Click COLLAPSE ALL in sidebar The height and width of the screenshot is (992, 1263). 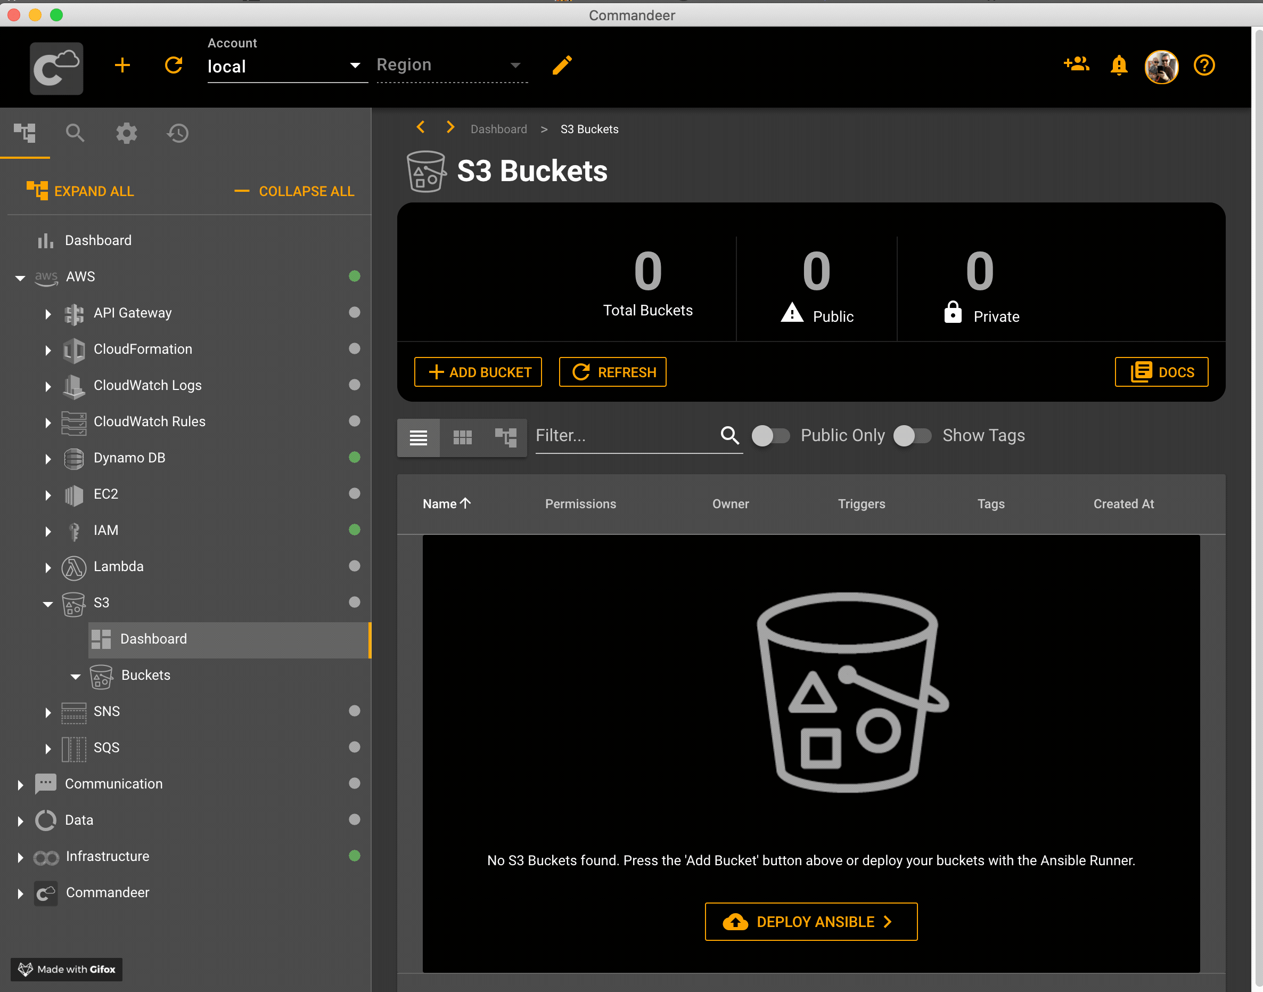294,191
